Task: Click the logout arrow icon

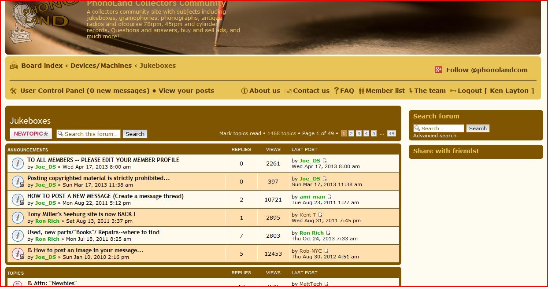Action: pos(453,91)
